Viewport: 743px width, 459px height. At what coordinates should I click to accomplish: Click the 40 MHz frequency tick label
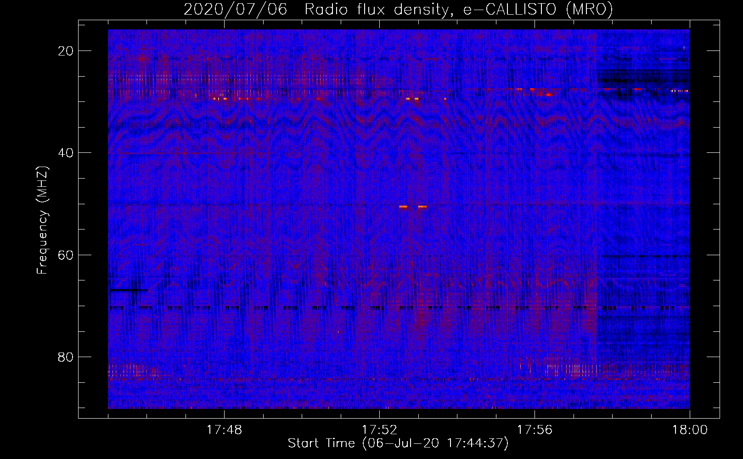point(66,153)
